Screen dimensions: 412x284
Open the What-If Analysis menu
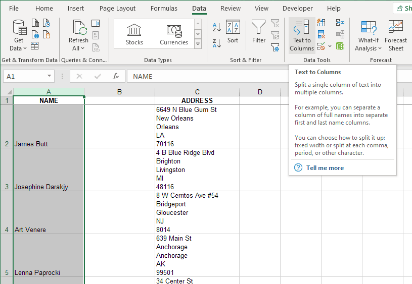click(369, 35)
